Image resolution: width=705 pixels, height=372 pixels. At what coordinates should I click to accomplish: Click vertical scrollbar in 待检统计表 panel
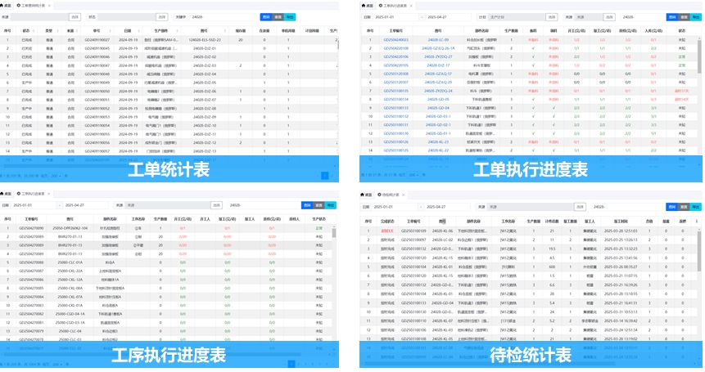[699, 249]
